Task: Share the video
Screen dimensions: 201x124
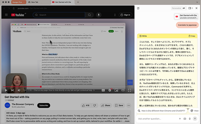Action: pos(106,105)
